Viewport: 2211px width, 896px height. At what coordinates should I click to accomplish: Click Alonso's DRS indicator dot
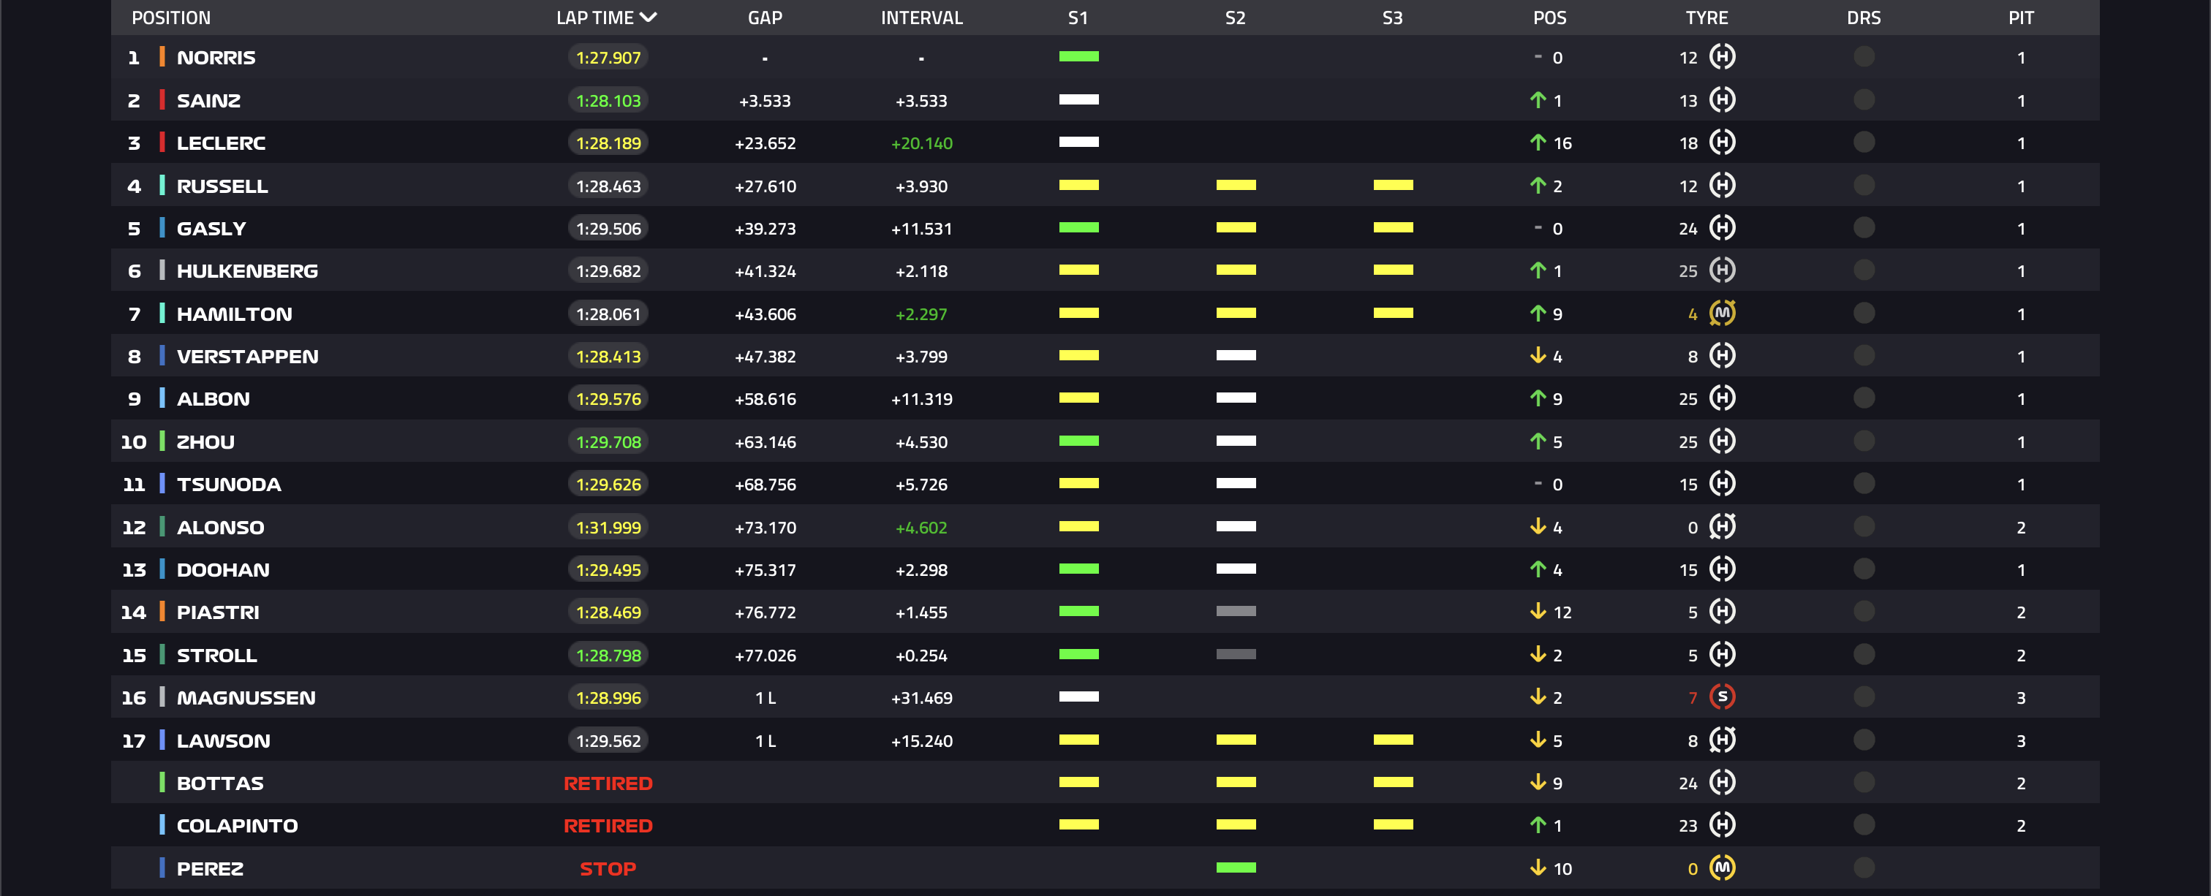(1864, 526)
